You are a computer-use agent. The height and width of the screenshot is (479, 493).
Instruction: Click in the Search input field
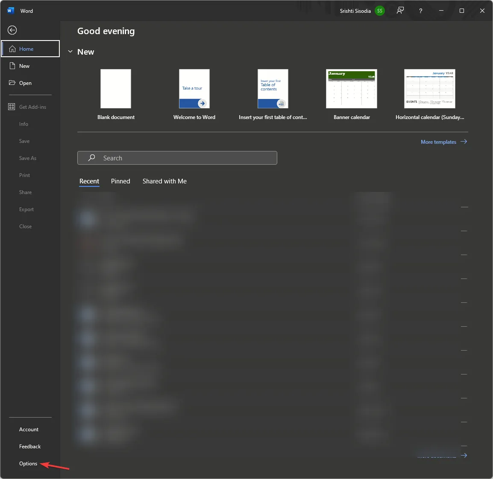coord(177,158)
